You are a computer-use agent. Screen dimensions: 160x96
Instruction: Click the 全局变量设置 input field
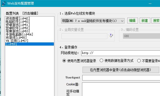coord(84,36)
